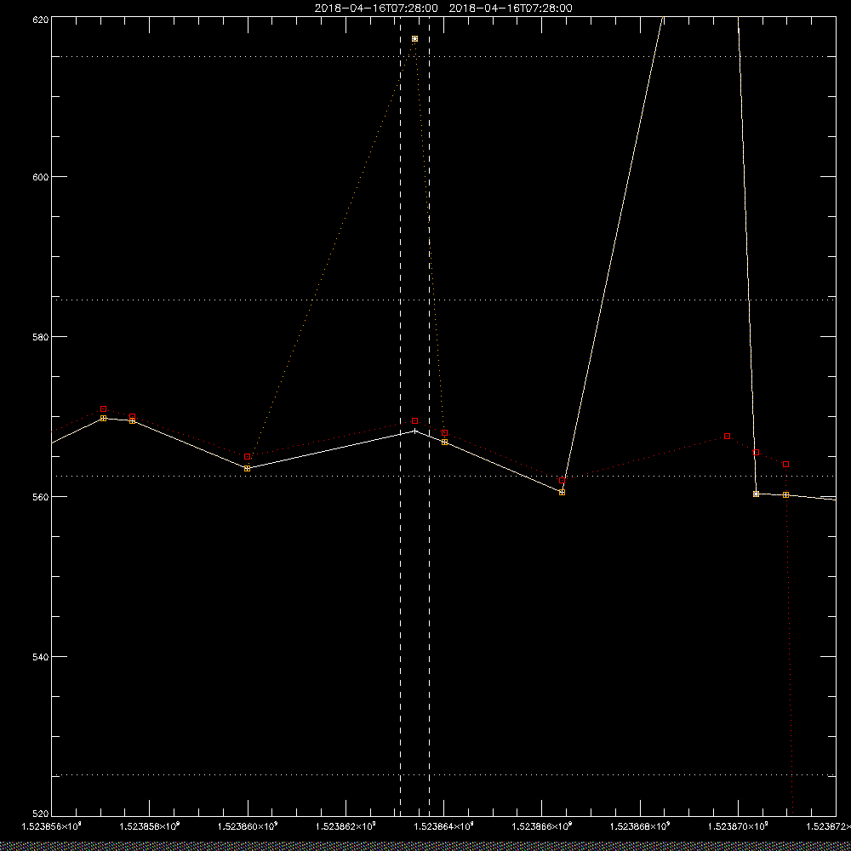This screenshot has height=851, width=851.
Task: Click the 540 y-axis label
Action: 41,657
